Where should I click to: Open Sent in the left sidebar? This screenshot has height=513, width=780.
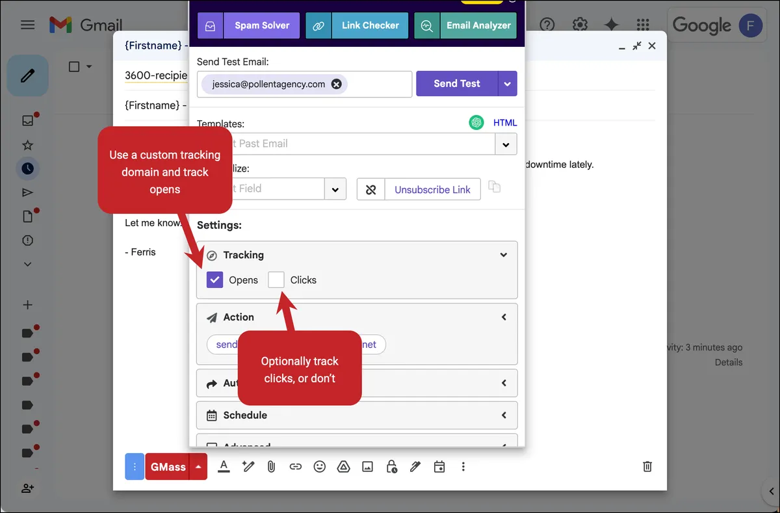click(x=27, y=192)
